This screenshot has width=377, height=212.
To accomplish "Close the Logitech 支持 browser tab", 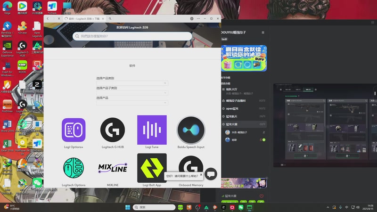I will 103,18.
